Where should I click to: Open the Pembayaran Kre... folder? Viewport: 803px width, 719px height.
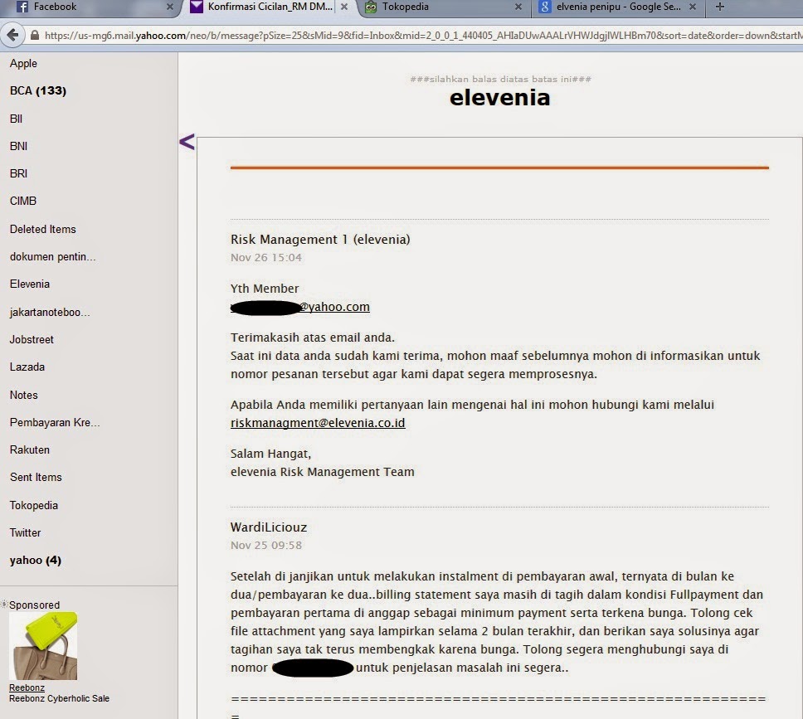[55, 422]
